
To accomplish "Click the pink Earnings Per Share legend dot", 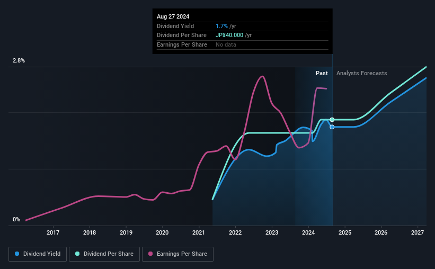I will [x=150, y=254].
